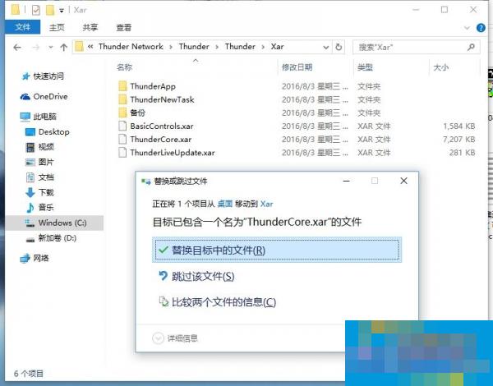Screen dimensions: 493x386
Task: Switch to the 主页 ribbon tab
Action: click(x=57, y=28)
